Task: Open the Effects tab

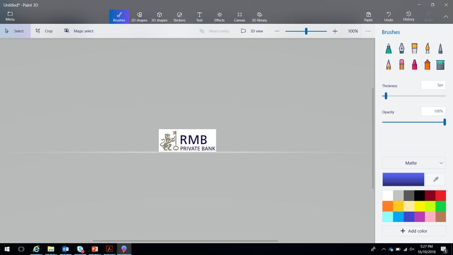Action: tap(219, 17)
